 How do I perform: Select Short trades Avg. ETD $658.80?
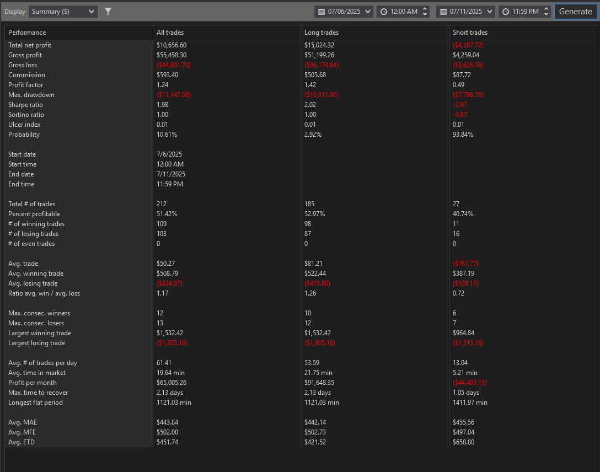point(463,442)
